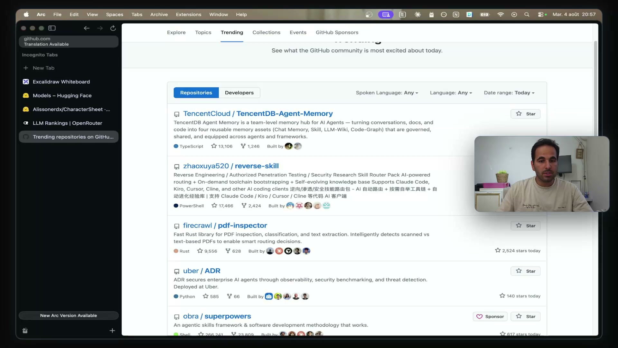Open the Spoken Language: Any dropdown

[387, 93]
